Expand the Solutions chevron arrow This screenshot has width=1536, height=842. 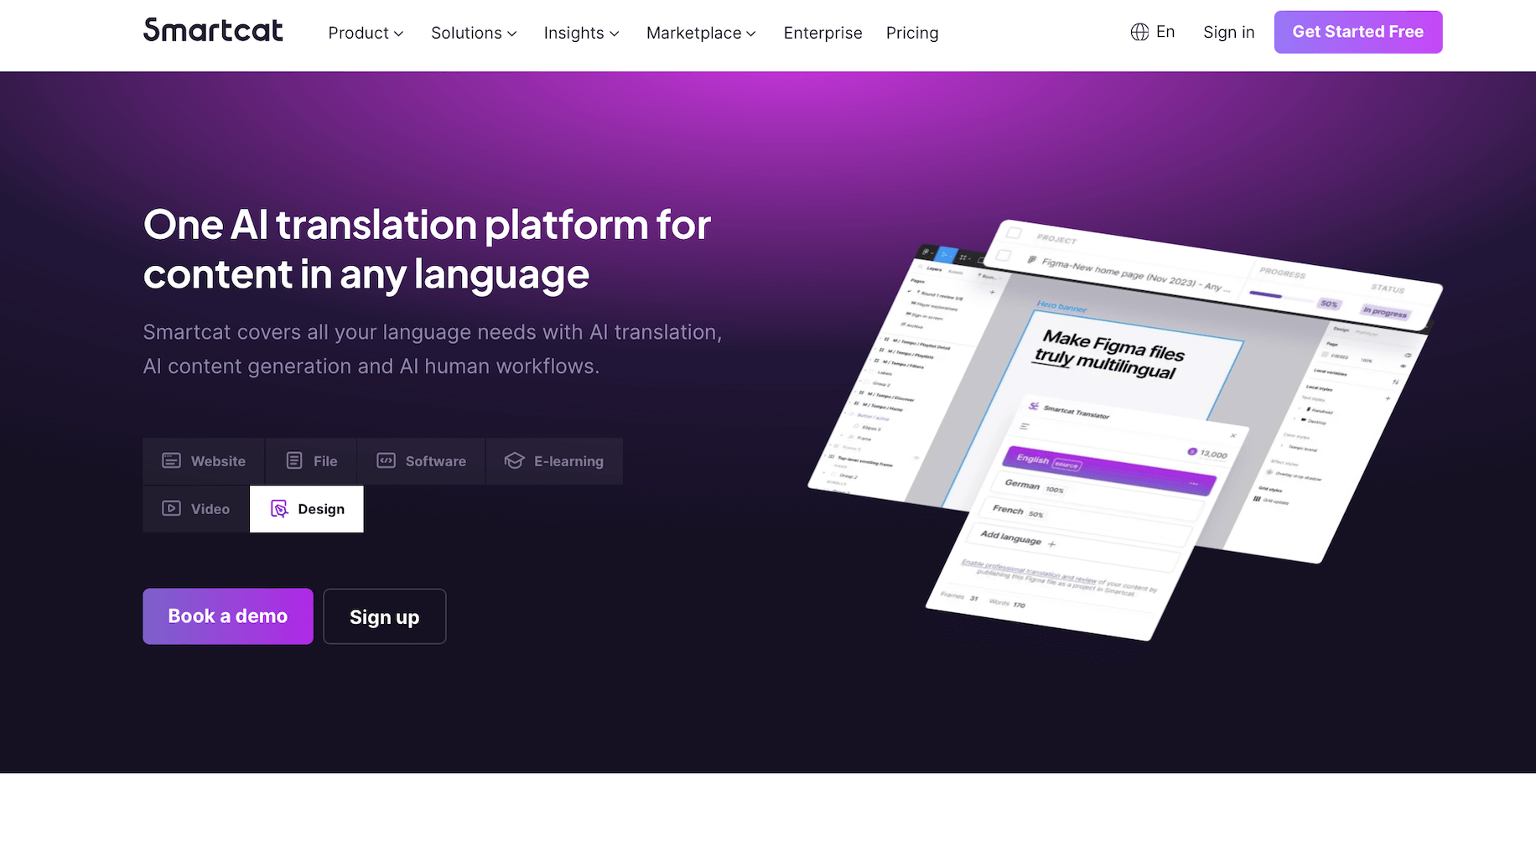pyautogui.click(x=512, y=34)
